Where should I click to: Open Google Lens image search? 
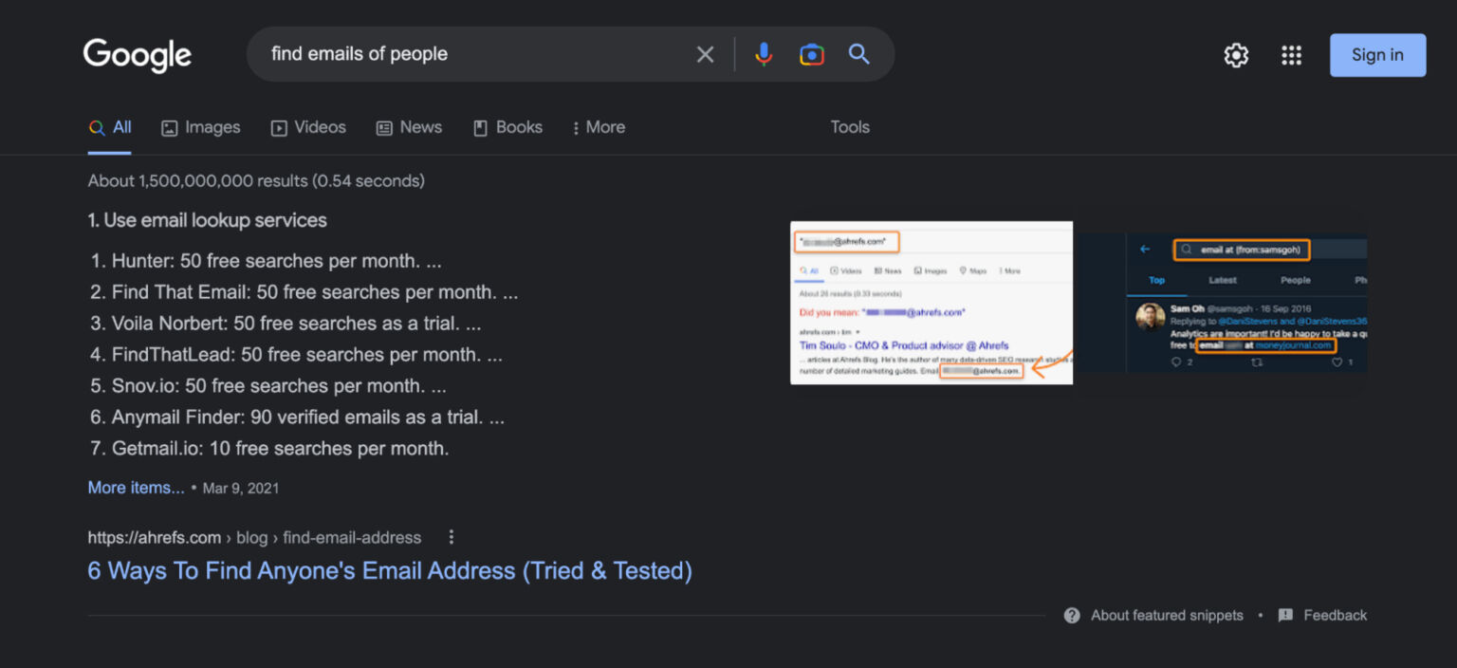(x=812, y=54)
